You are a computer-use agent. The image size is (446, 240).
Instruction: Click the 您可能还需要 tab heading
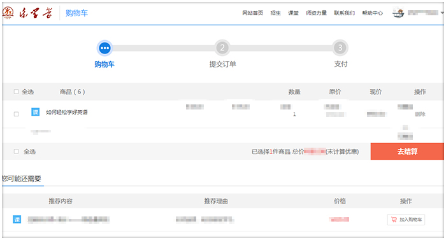(x=22, y=179)
